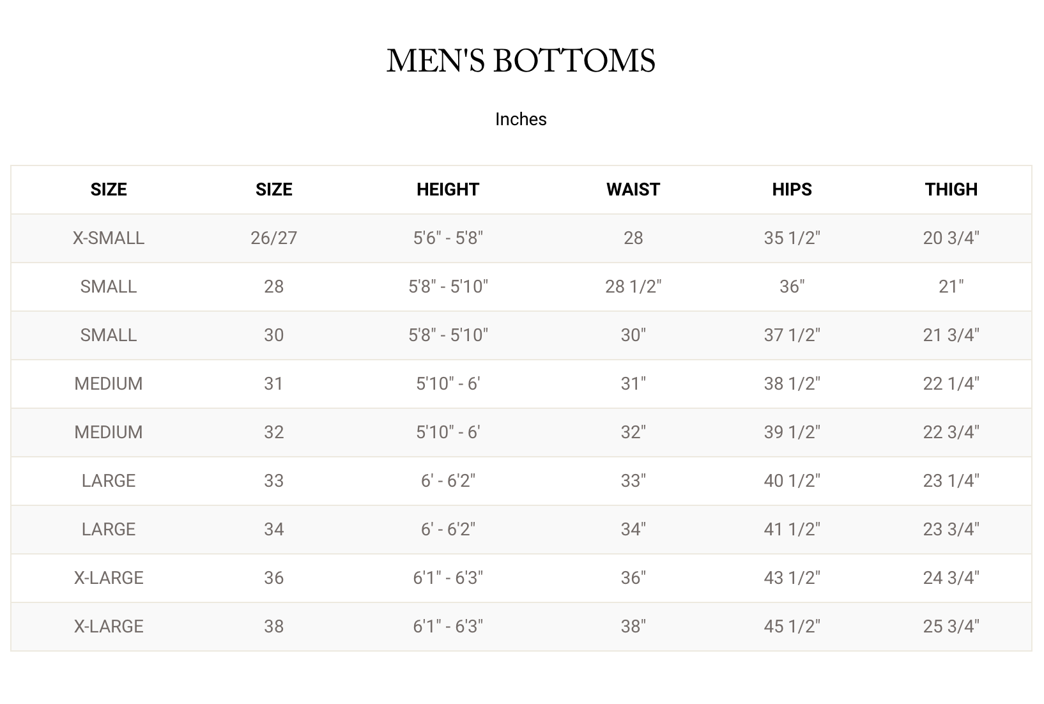The image size is (1044, 704).
Task: Click the HIPS column header
Action: tap(792, 190)
